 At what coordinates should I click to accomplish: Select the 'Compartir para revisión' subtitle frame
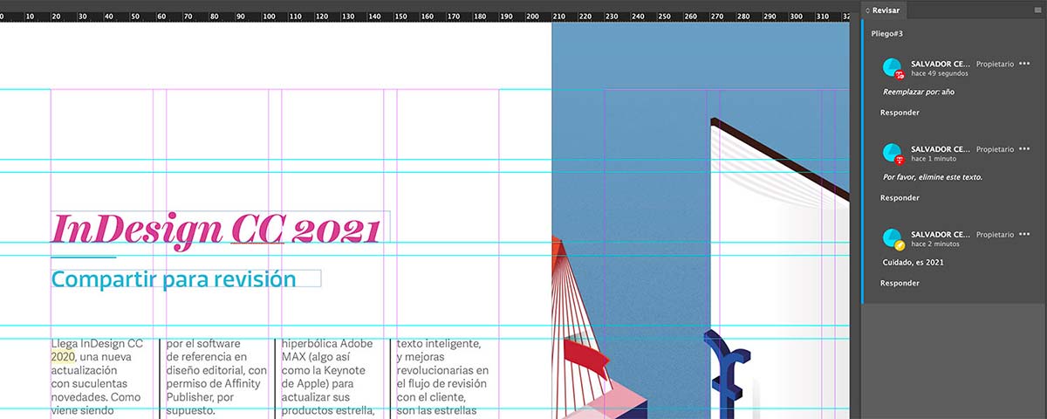[x=187, y=279]
